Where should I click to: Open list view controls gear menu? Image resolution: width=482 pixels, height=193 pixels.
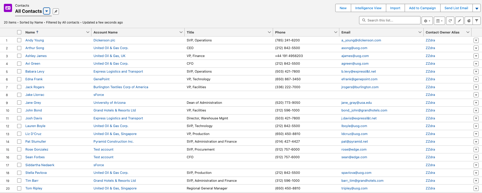tap(427, 21)
